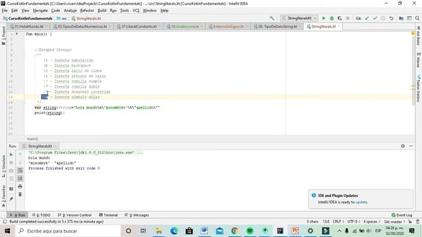422x237 pixels.
Task: Click the Search Everywhere magnifier icon
Action: click(417, 18)
